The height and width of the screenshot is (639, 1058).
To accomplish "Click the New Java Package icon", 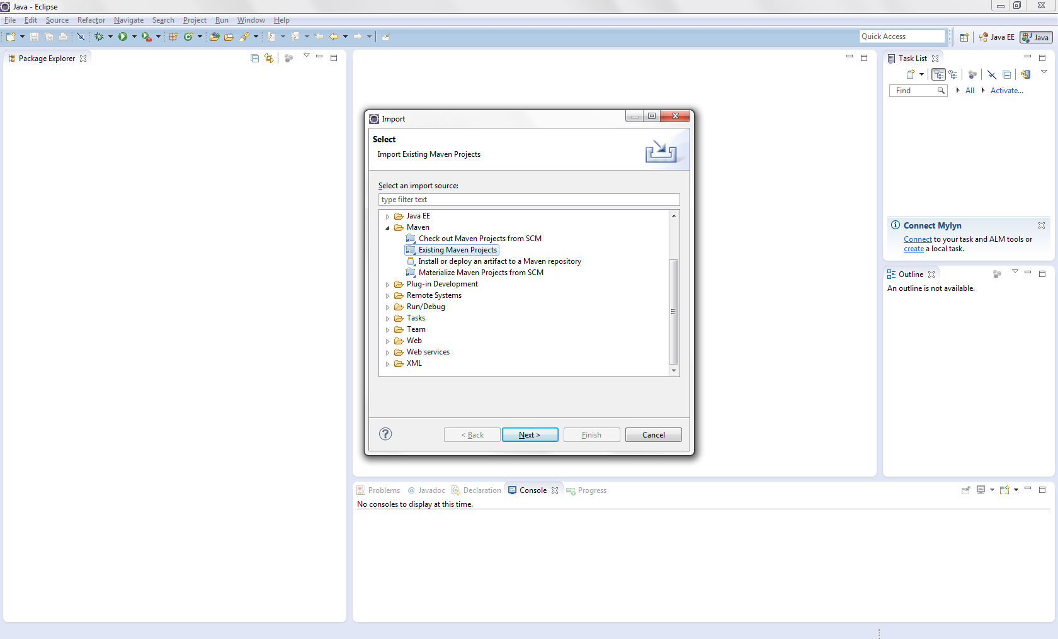I will tap(173, 37).
